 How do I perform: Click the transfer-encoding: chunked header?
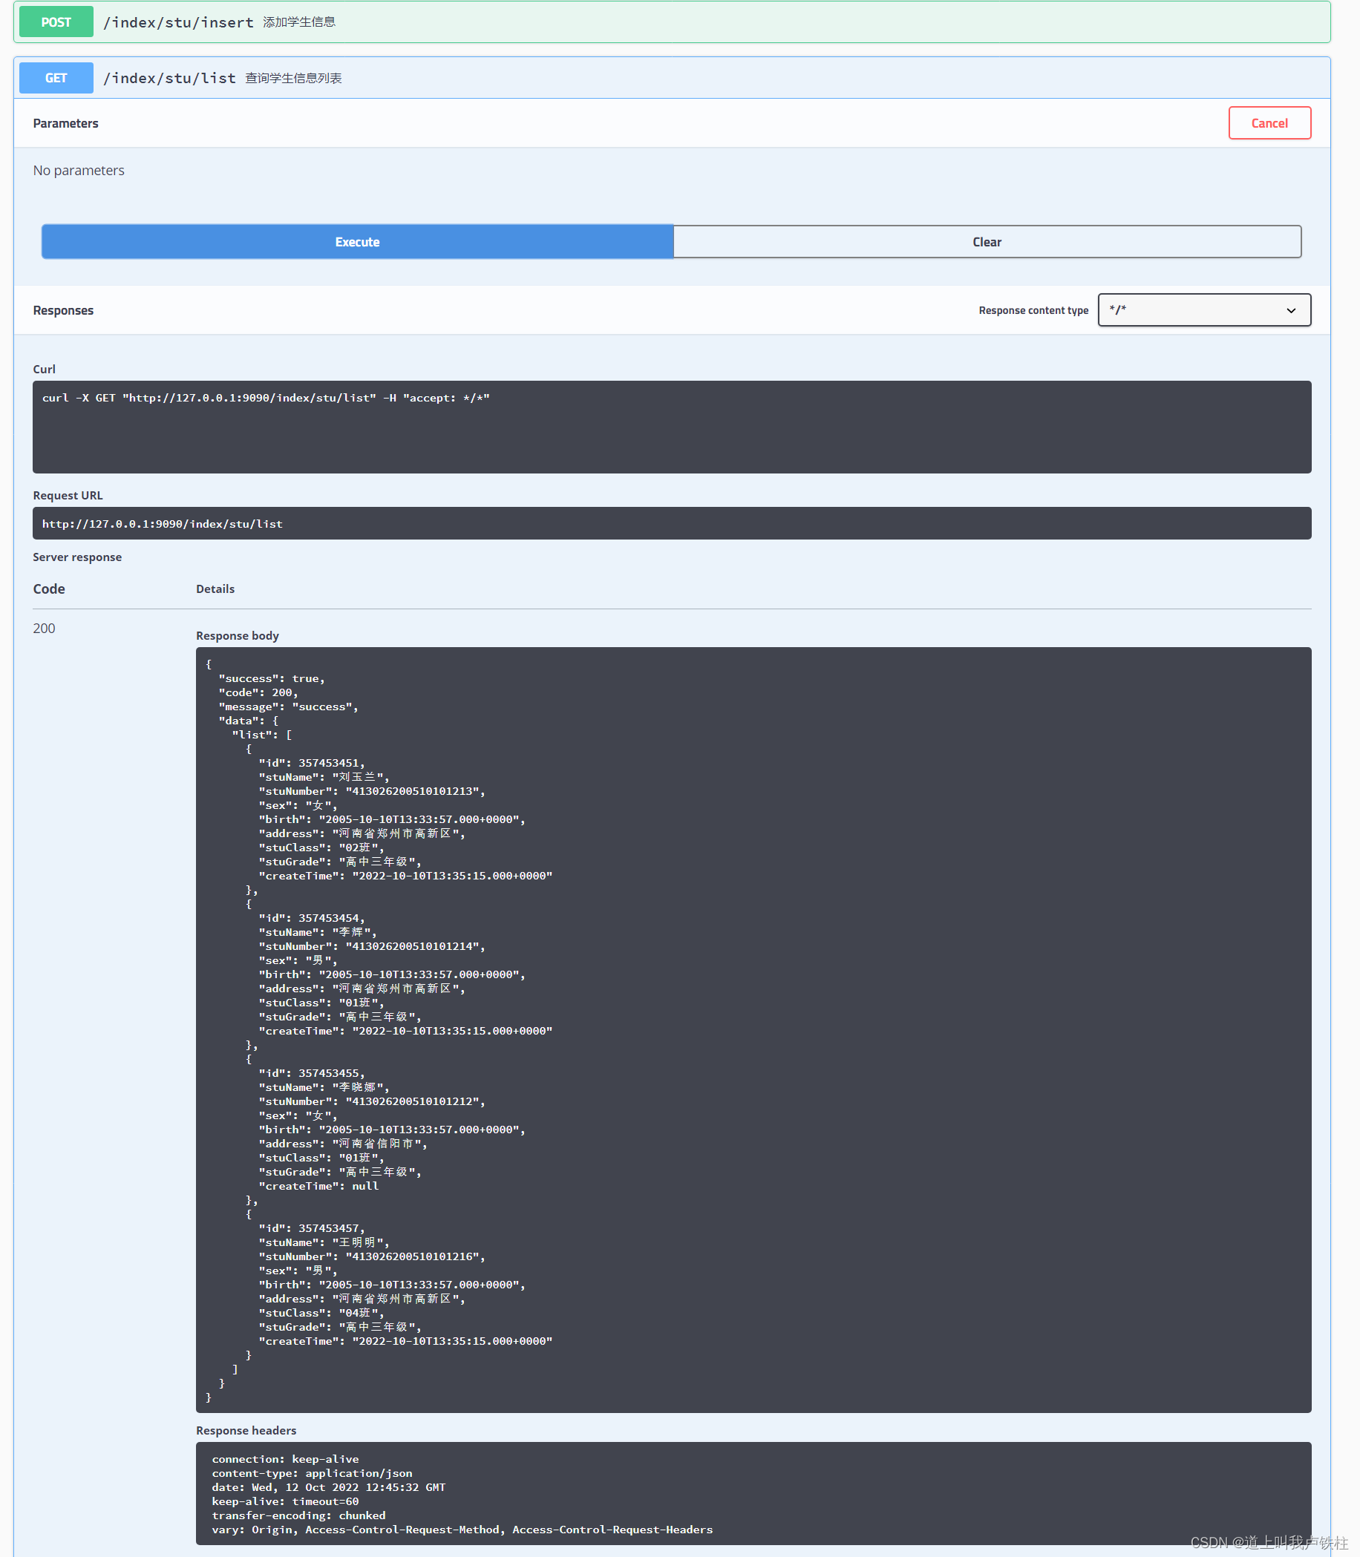[299, 1515]
